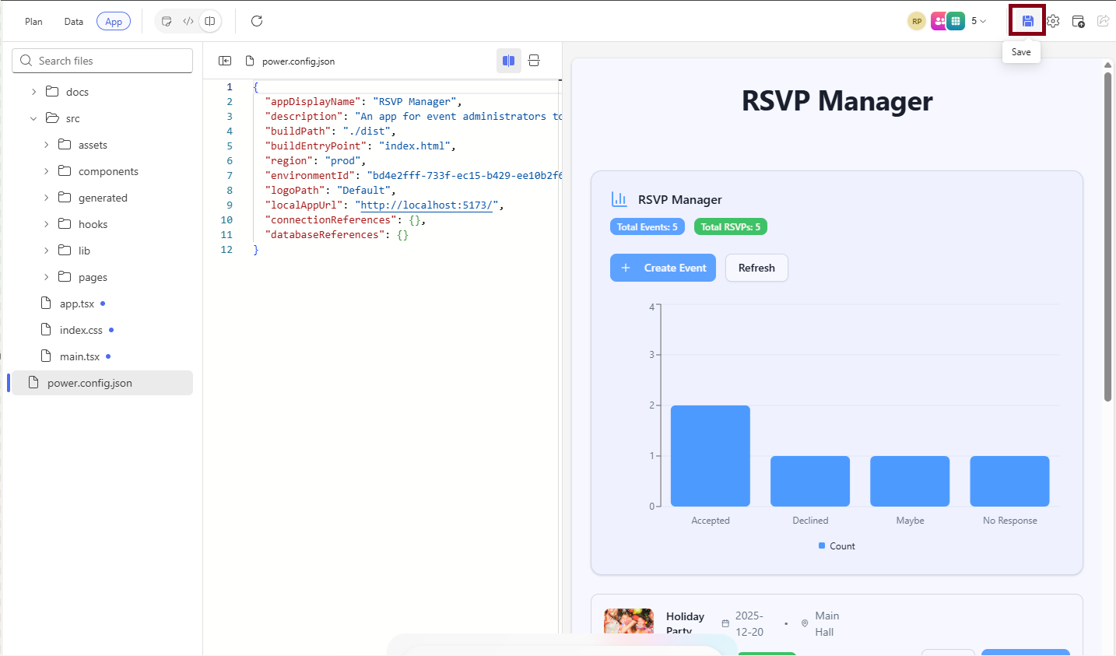This screenshot has width=1116, height=656.
Task: Open the Settings gear icon
Action: pos(1052,21)
